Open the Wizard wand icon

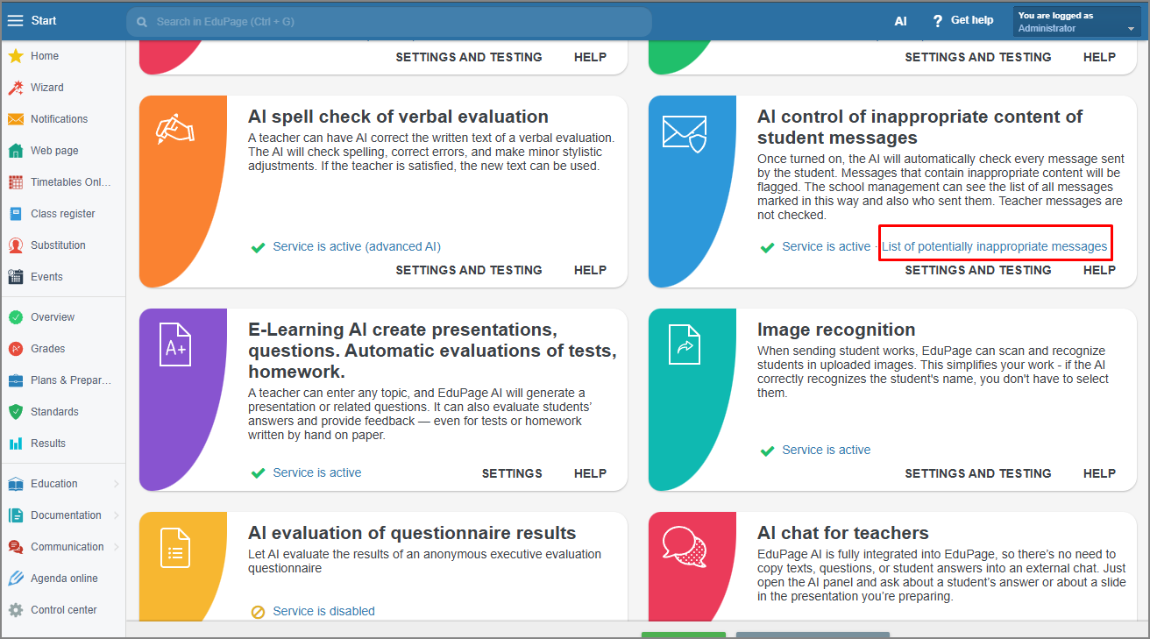pyautogui.click(x=16, y=88)
